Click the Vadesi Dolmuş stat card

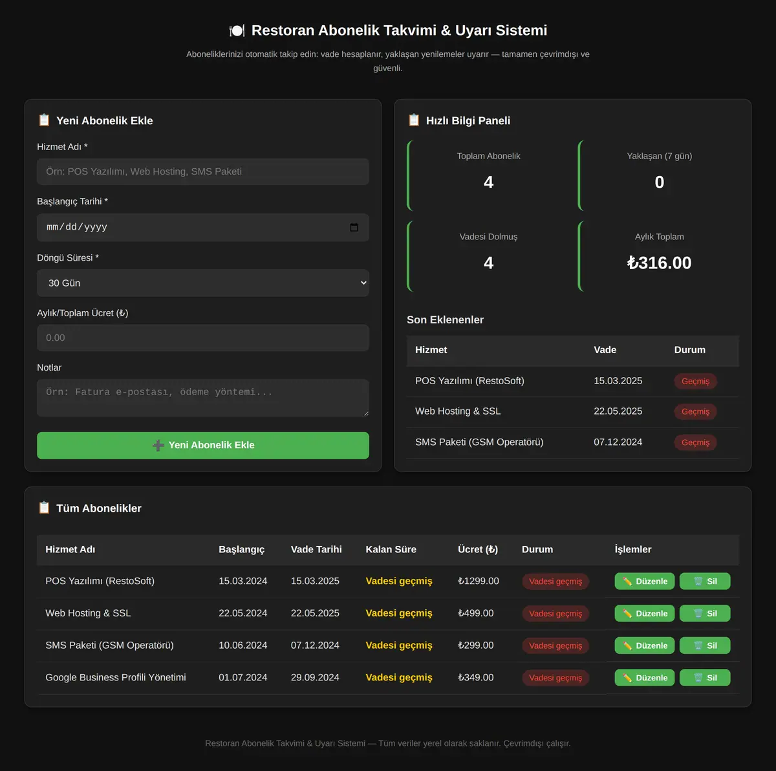click(x=488, y=256)
